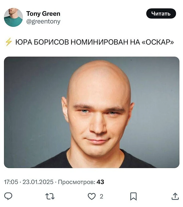Click the bold 43 views number
The image size is (183, 207).
click(x=100, y=182)
